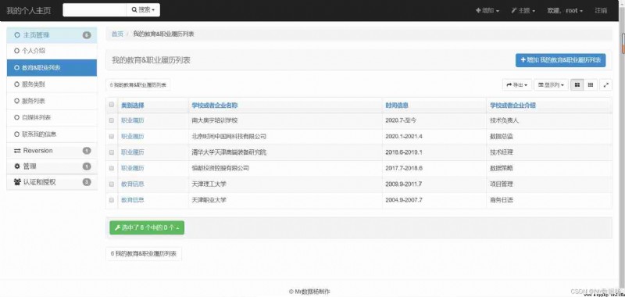Open 职业履历 link in the 南大奥宇培训学校 row
Viewport: 625px width, 297px height.
(x=132, y=120)
